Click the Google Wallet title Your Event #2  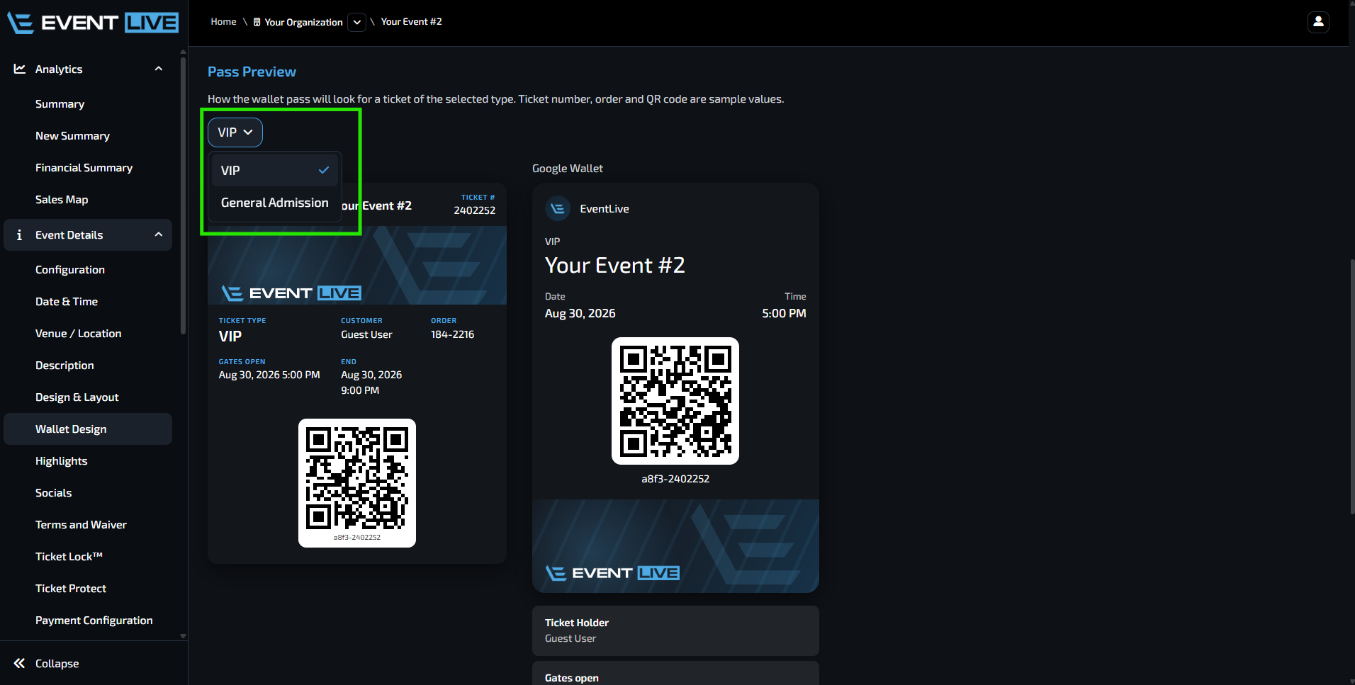(x=615, y=265)
